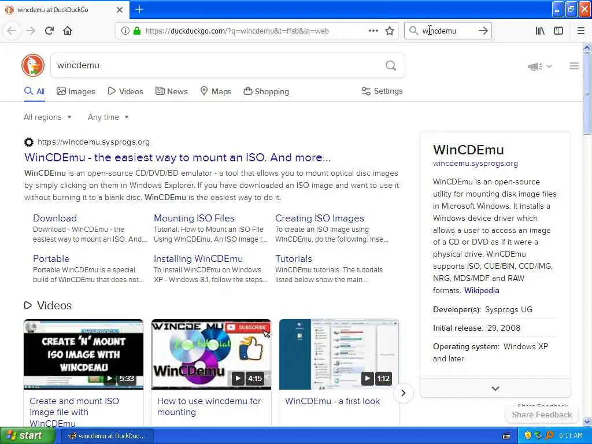Open the search Settings dropdown
This screenshot has width=592, height=444.
pos(382,91)
